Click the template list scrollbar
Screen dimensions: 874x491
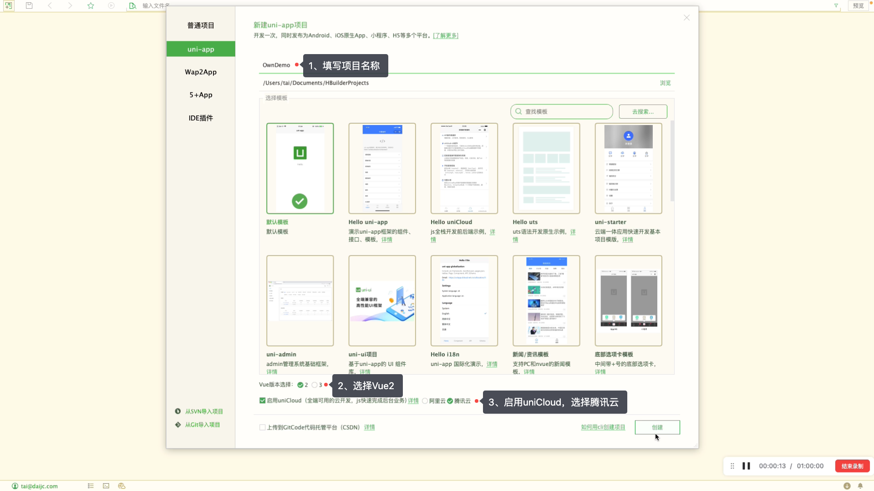coord(672,161)
